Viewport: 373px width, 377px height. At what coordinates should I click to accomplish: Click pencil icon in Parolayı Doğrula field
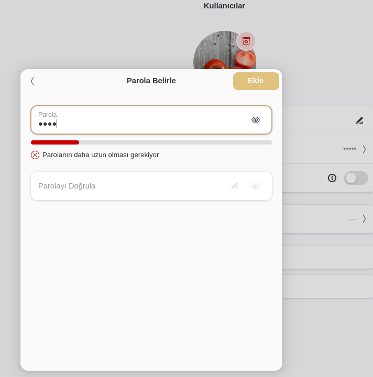(235, 186)
